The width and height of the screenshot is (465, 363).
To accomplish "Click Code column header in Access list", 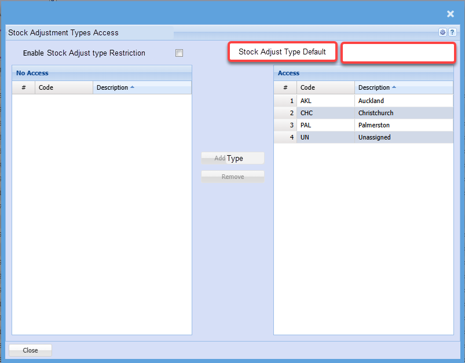I will [325, 87].
